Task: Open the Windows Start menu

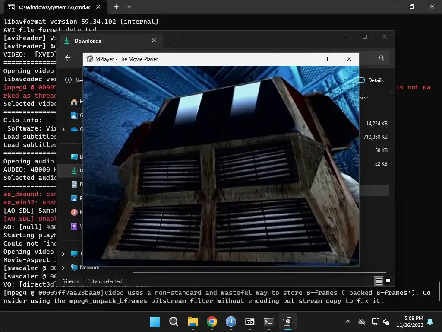Action: [x=155, y=322]
